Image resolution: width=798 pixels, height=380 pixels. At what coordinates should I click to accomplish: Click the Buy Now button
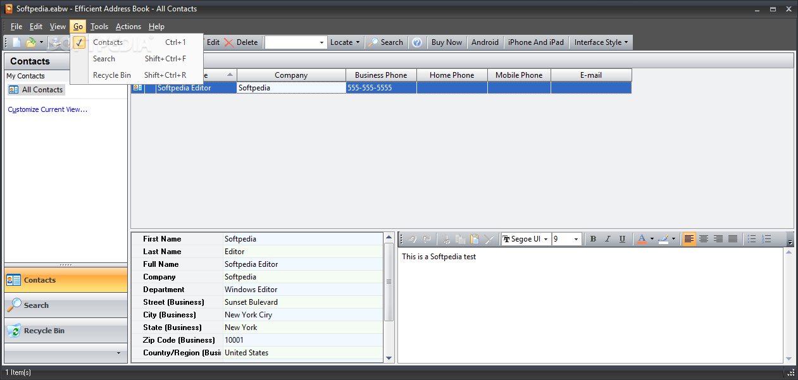(x=447, y=42)
